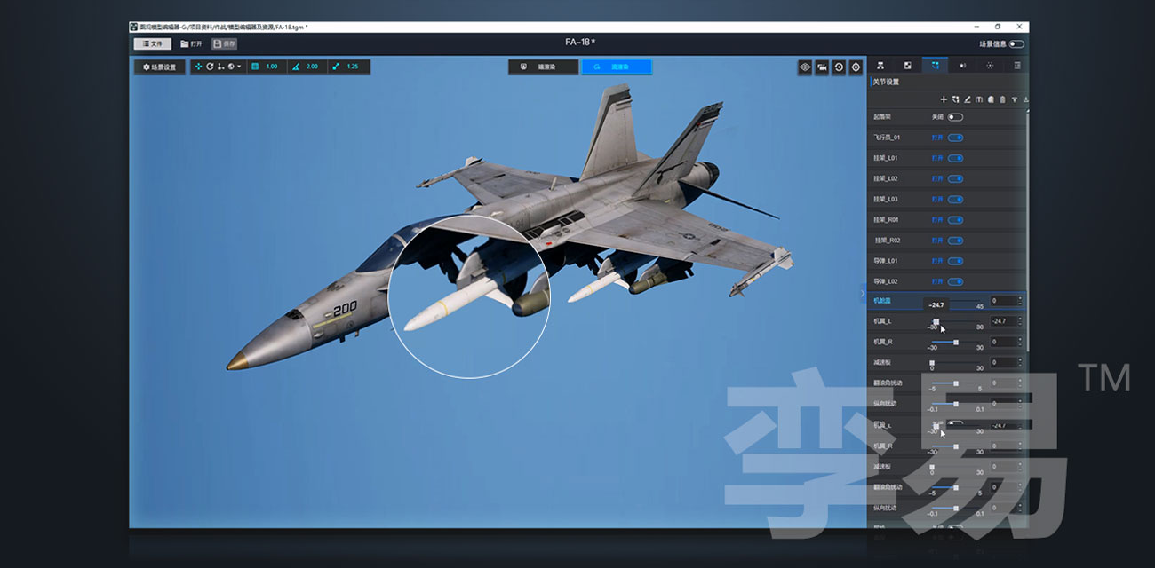Click the 机翼_L value stepper arrows
This screenshot has width=1155, height=568.
click(x=1020, y=321)
